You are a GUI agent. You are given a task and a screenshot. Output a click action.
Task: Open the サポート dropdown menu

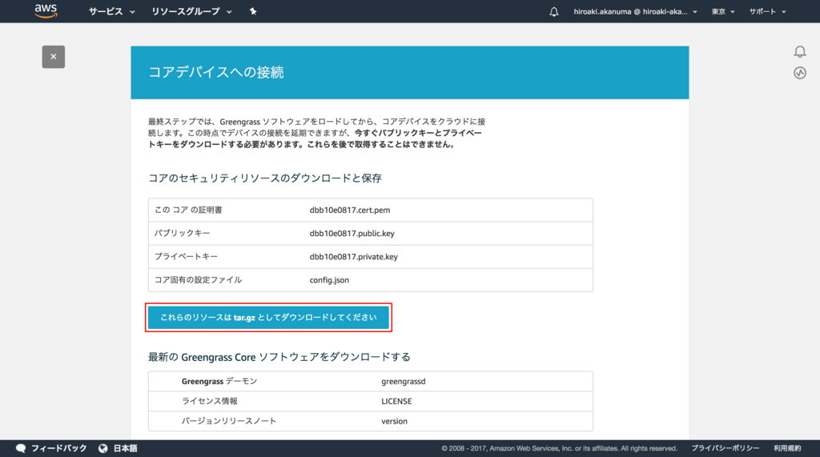point(767,11)
